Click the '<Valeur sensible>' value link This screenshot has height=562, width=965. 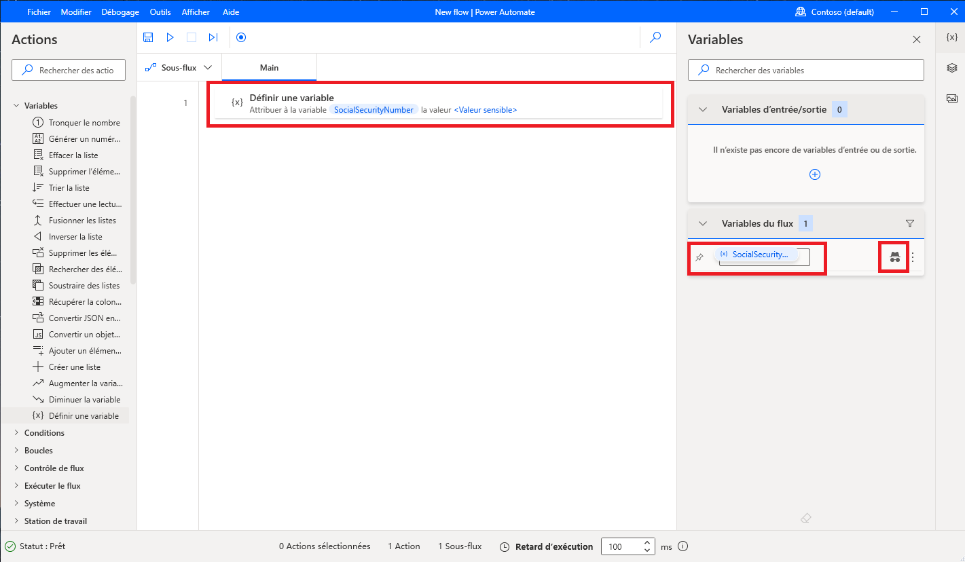point(486,110)
